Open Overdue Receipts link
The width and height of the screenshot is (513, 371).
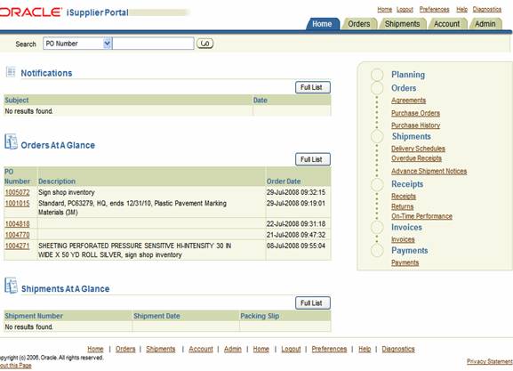pos(416,158)
